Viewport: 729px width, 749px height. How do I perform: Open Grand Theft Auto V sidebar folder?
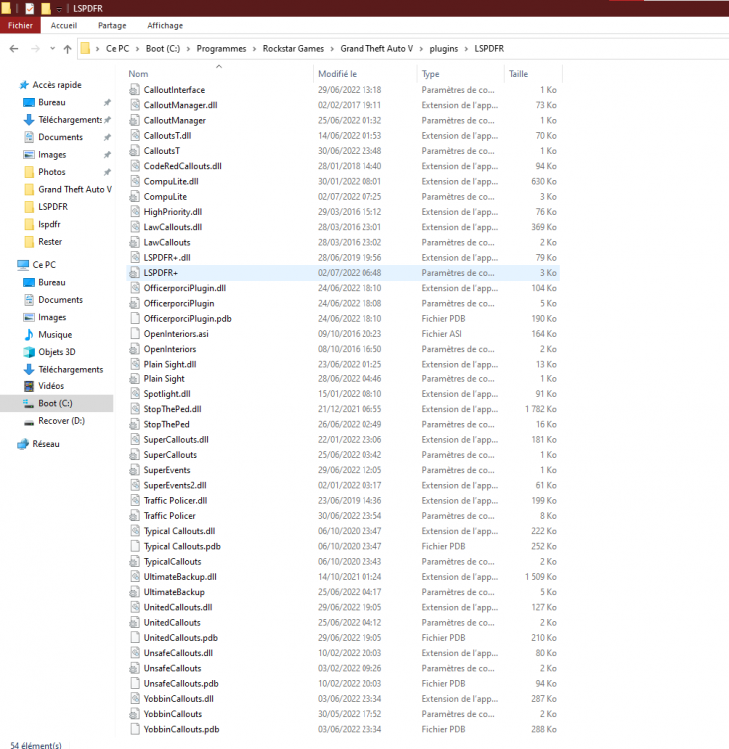75,189
